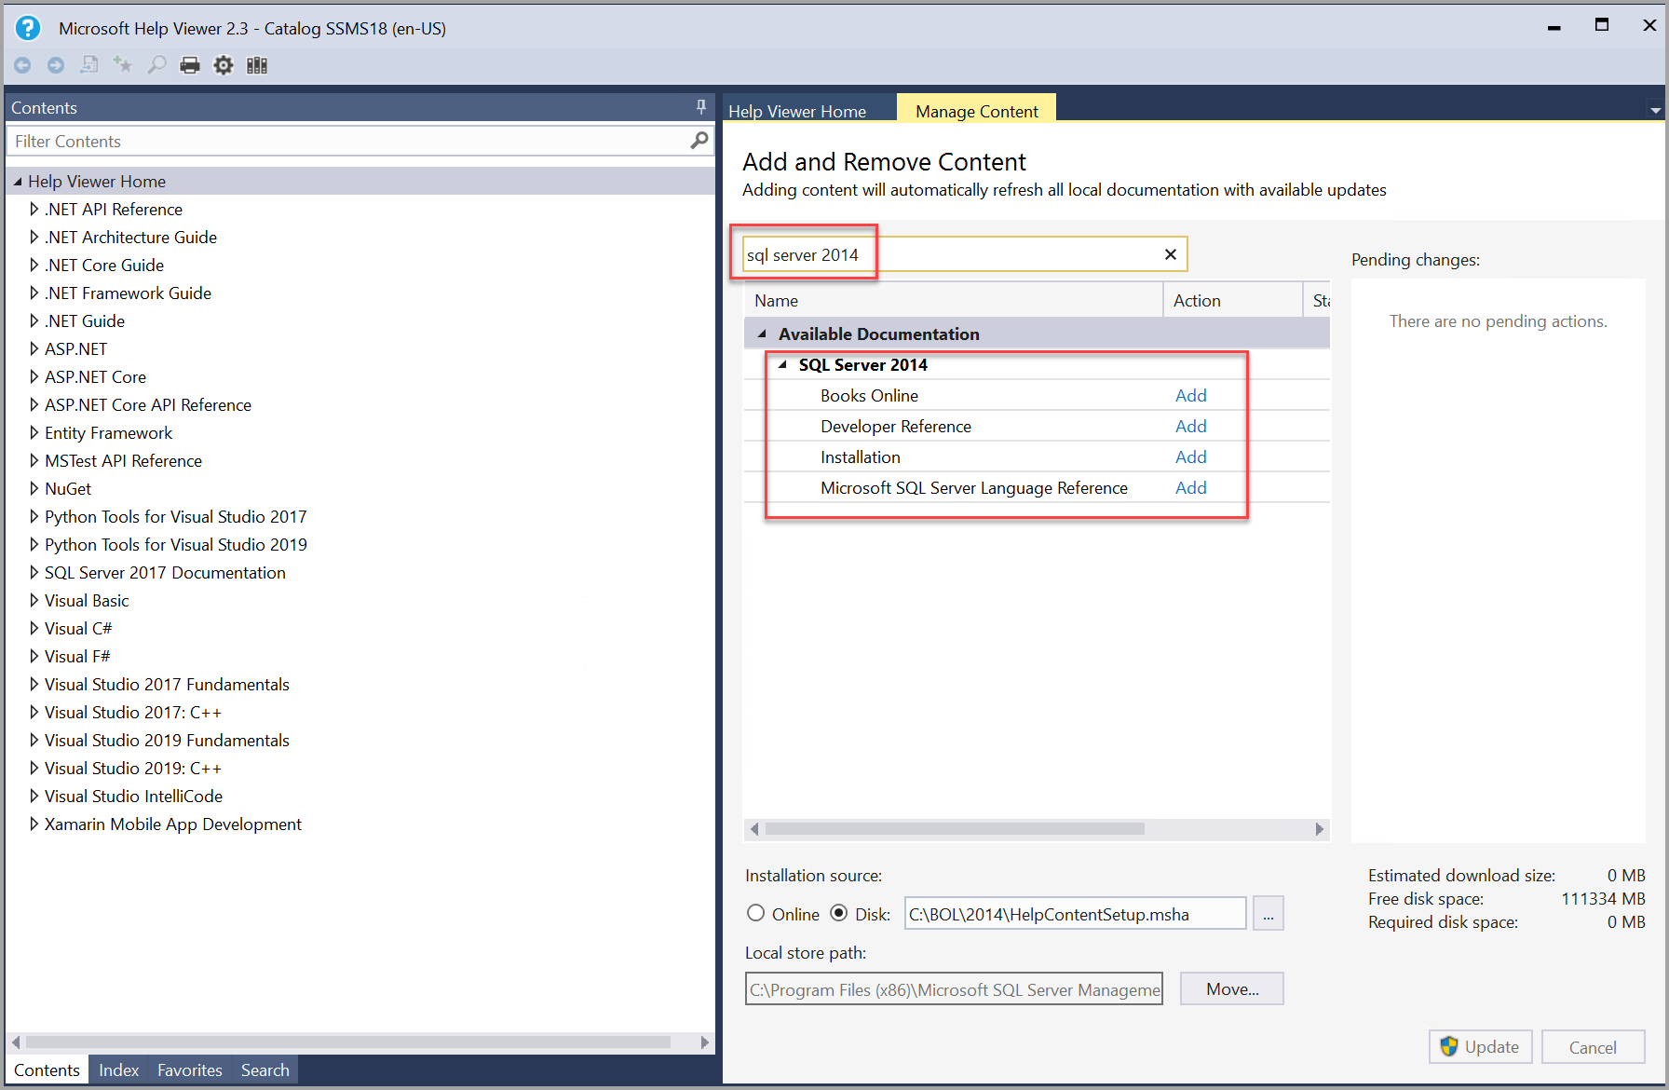
Task: Switch to the Help Viewer Home tab
Action: coord(796,110)
